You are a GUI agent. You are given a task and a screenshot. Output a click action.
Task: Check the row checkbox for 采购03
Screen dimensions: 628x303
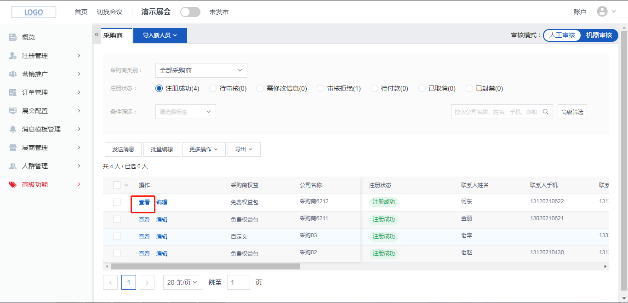pos(117,236)
